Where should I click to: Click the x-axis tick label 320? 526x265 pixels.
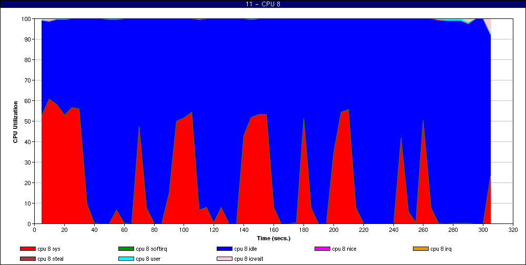pyautogui.click(x=513, y=229)
